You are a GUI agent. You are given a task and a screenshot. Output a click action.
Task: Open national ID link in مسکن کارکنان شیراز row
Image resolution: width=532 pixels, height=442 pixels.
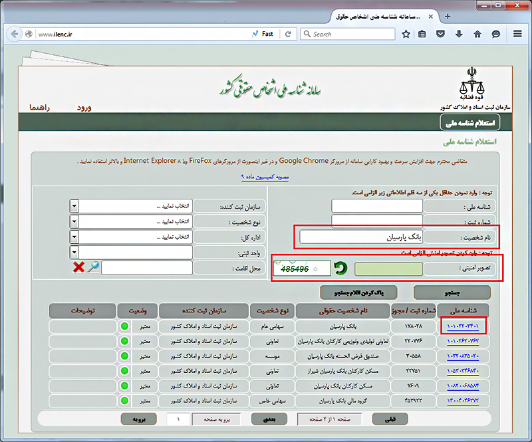(463, 371)
